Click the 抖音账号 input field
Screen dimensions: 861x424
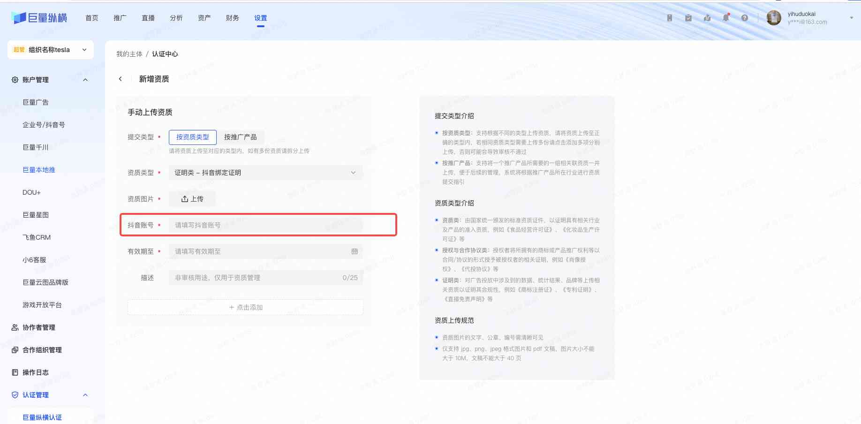coord(265,225)
